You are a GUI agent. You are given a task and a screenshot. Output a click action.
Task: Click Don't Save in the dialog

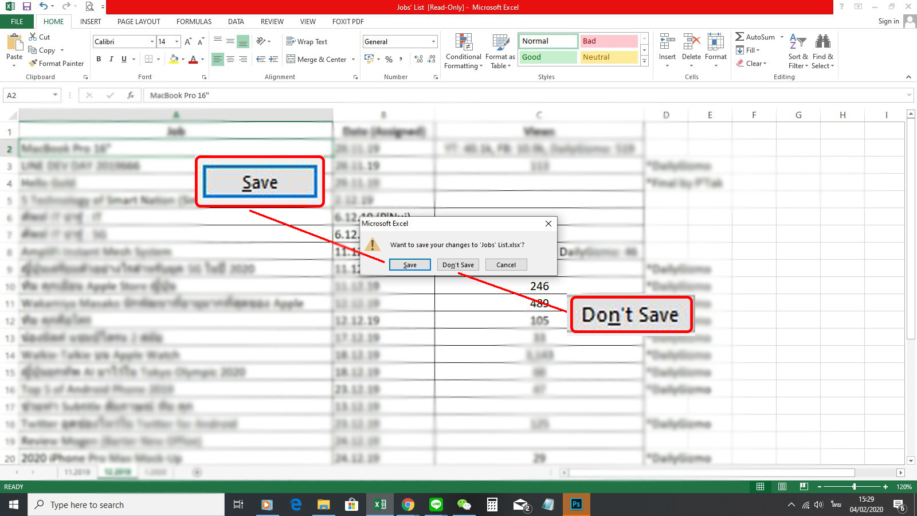click(x=457, y=264)
